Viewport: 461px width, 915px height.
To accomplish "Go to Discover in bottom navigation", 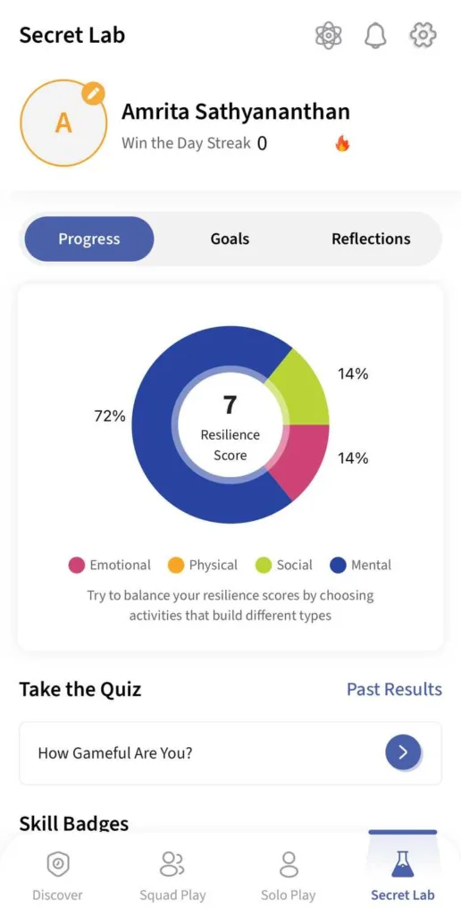I will pyautogui.click(x=57, y=874).
